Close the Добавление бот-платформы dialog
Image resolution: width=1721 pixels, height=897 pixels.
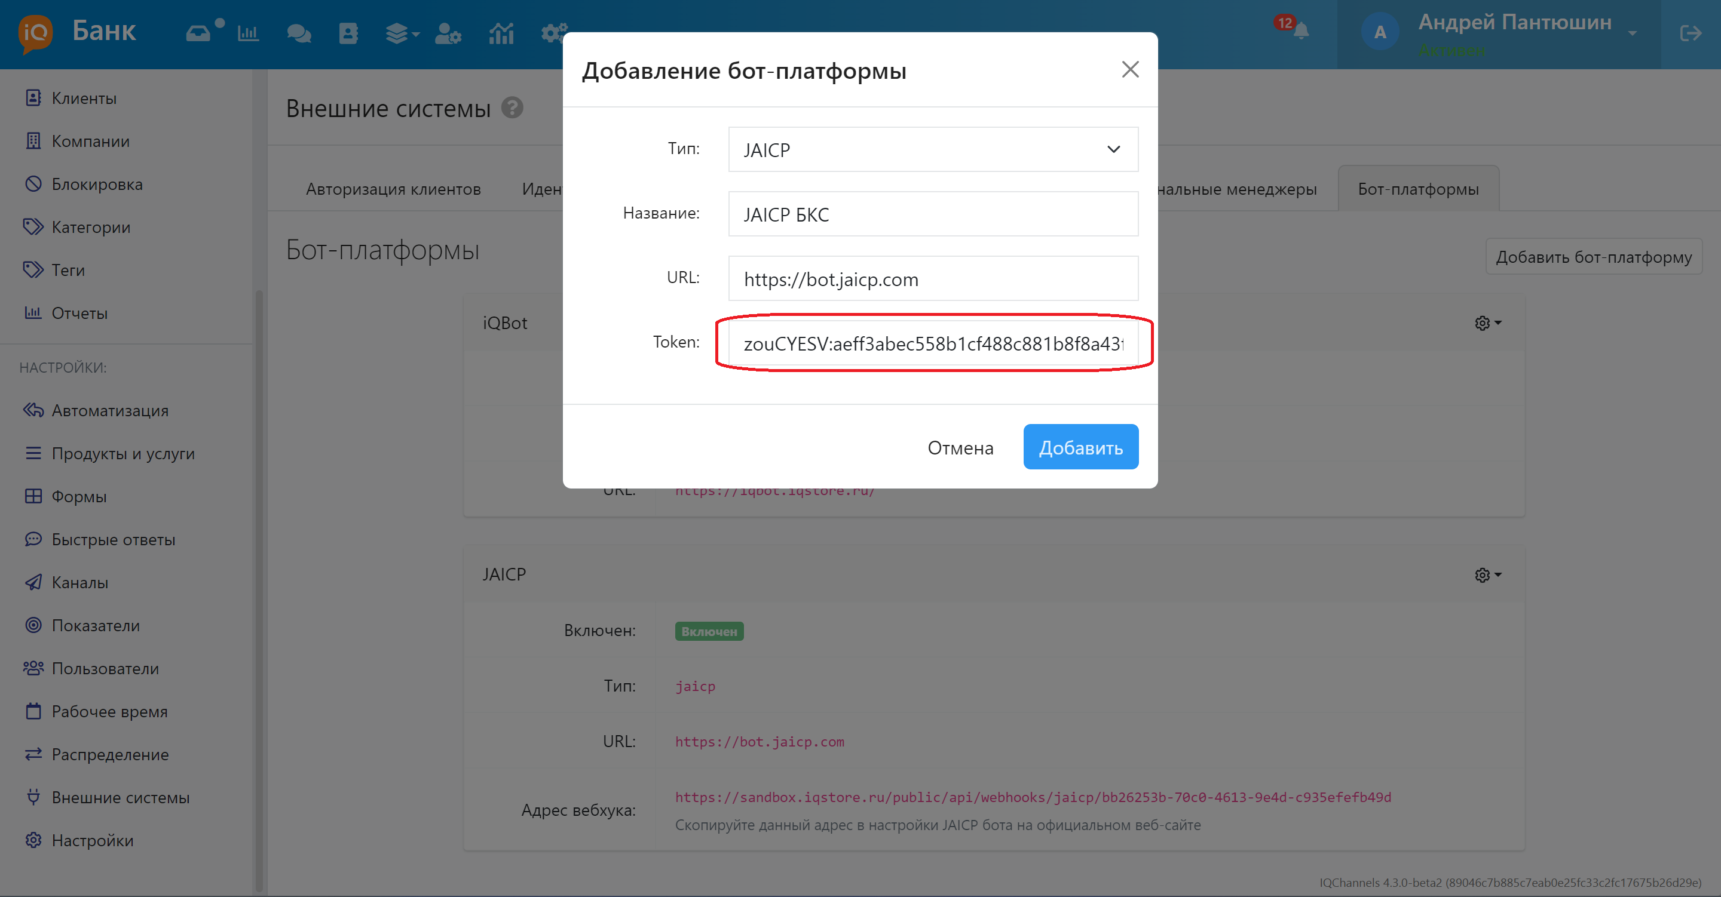pos(1130,69)
